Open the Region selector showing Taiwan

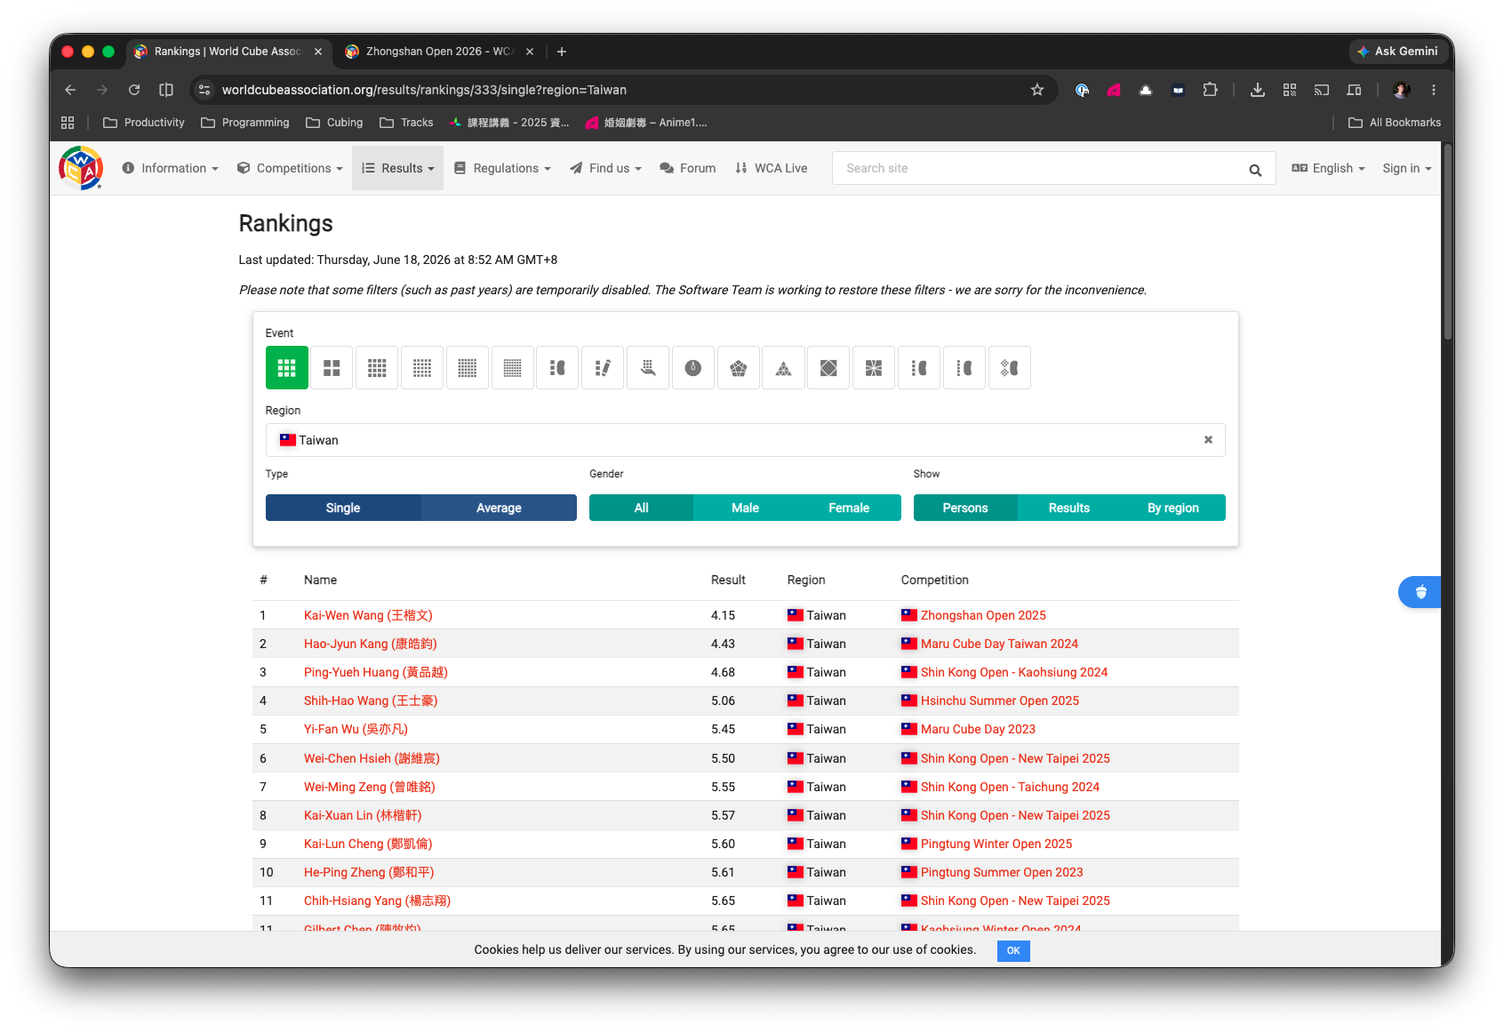pyautogui.click(x=745, y=440)
